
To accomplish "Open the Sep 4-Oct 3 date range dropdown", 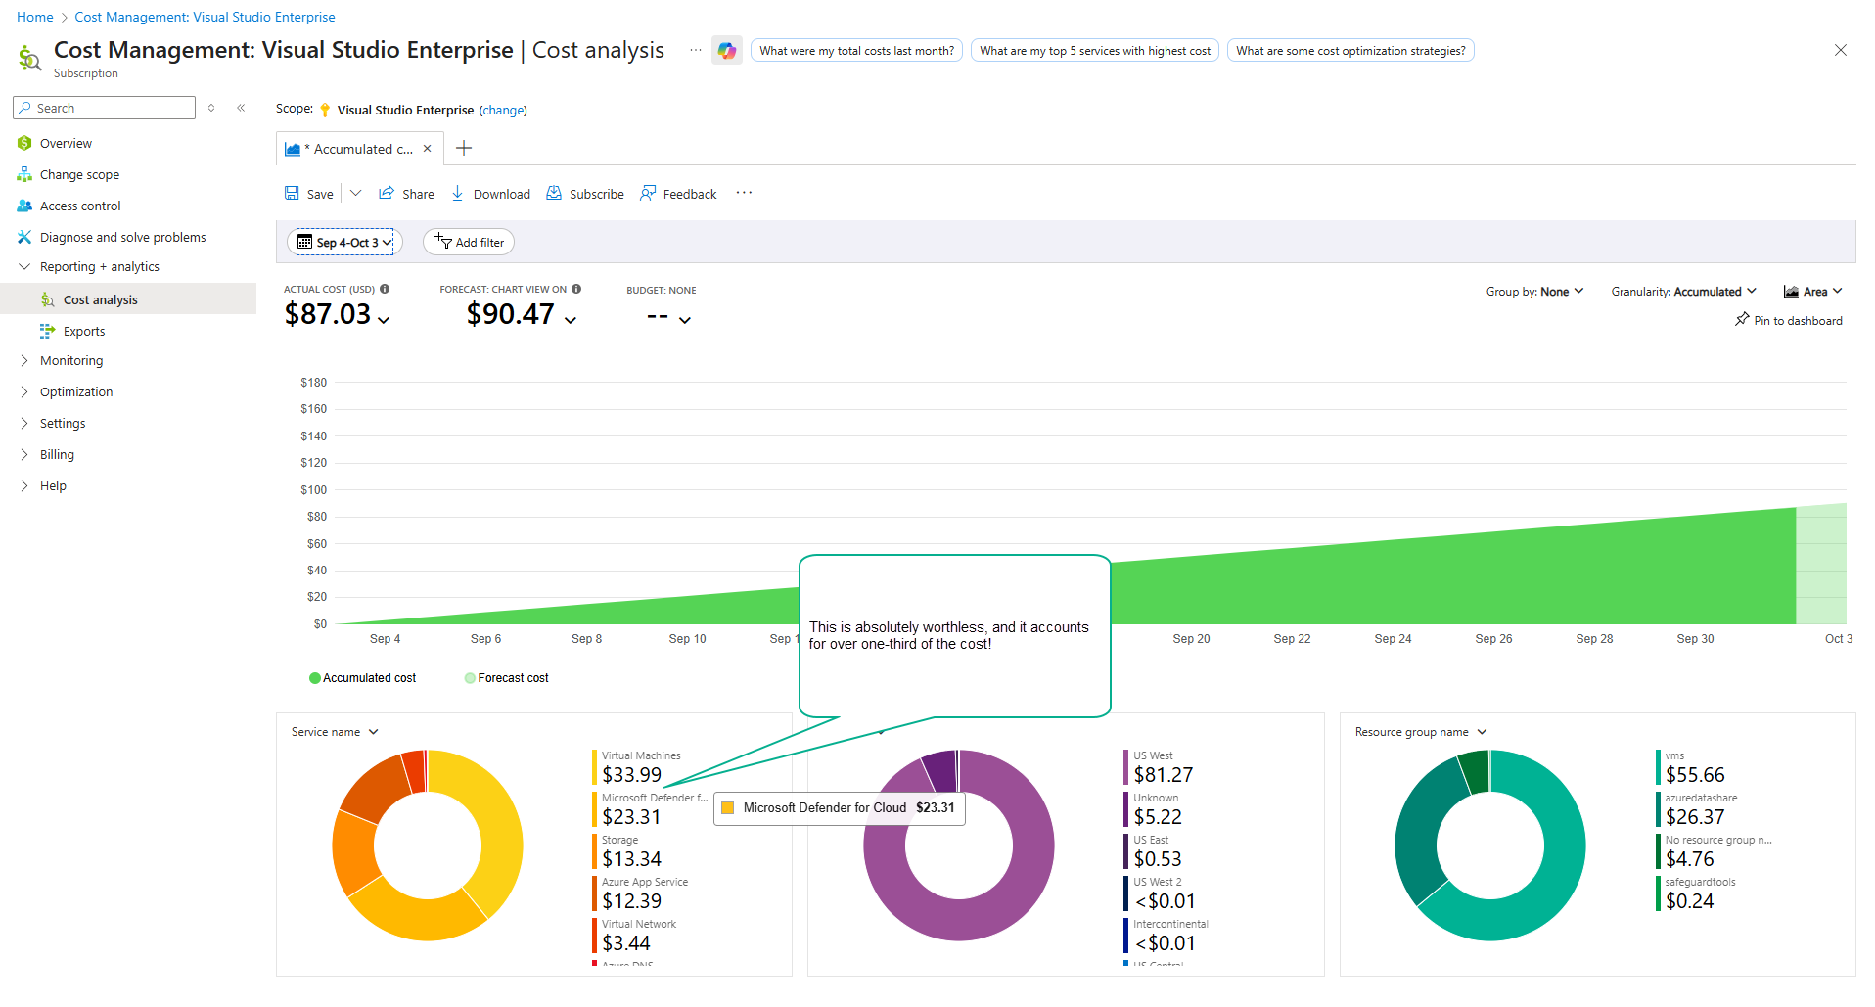I will 344,242.
